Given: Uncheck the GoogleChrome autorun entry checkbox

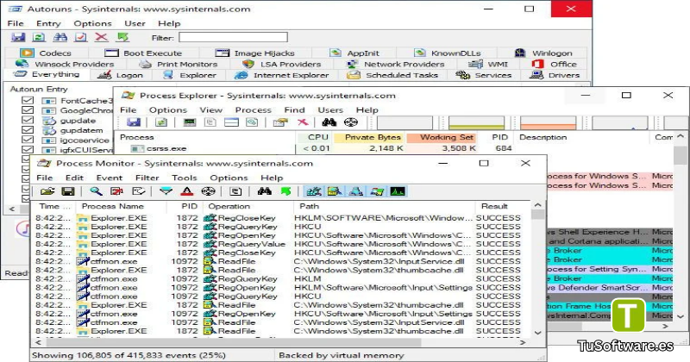Looking at the screenshot, I should click(x=28, y=110).
